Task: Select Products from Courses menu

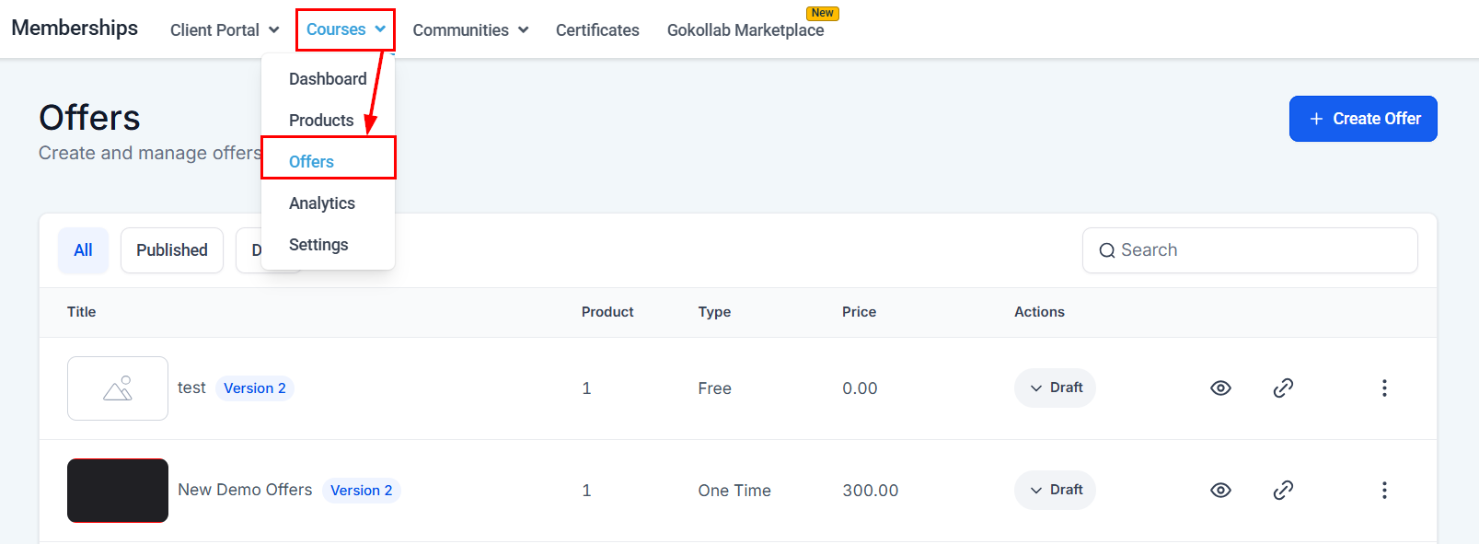Action: coord(321,121)
